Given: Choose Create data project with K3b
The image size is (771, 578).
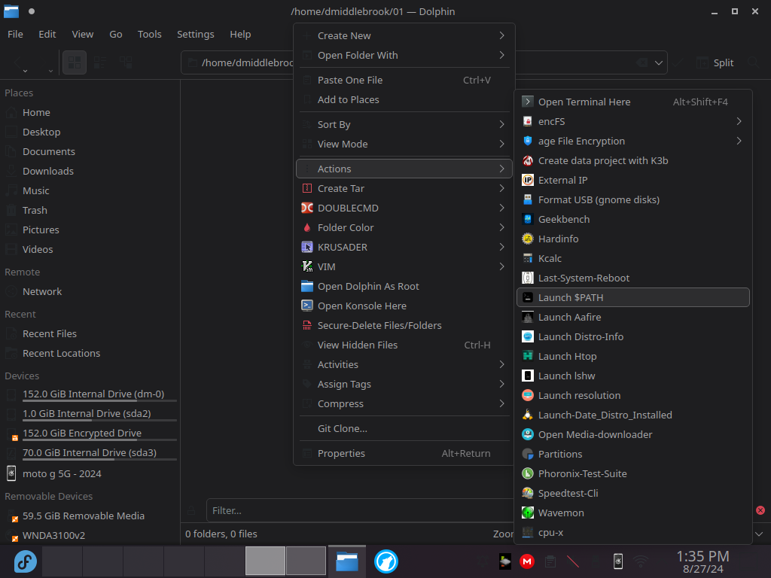Looking at the screenshot, I should click(x=632, y=161).
